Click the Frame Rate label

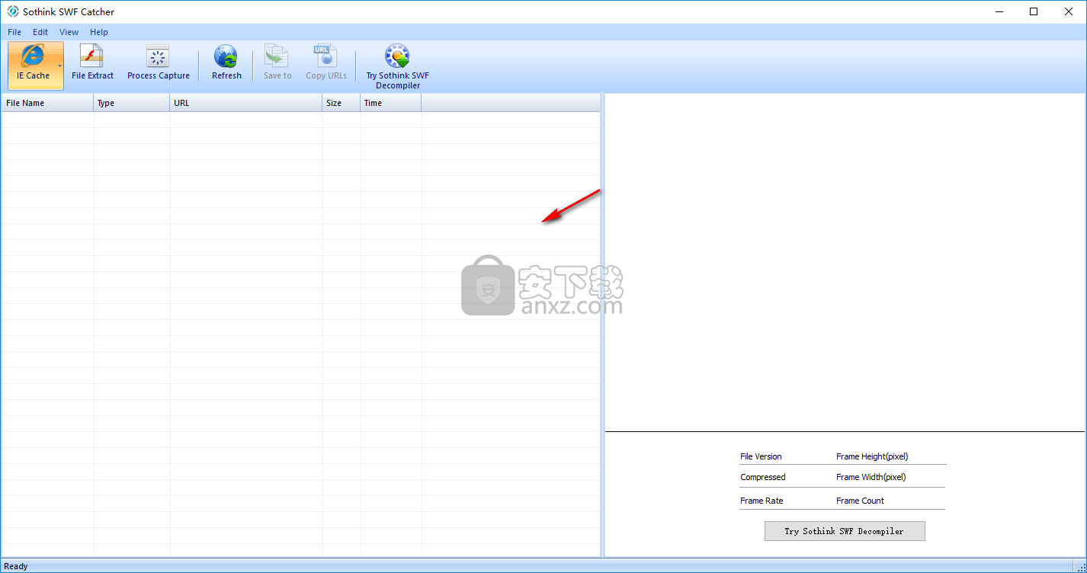(x=762, y=501)
